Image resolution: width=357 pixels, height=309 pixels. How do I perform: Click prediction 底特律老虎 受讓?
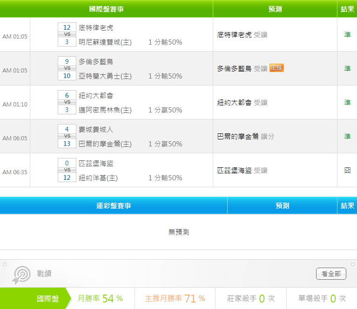pyautogui.click(x=242, y=35)
